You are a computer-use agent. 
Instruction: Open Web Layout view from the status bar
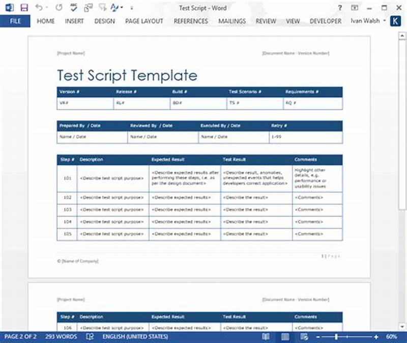click(304, 337)
